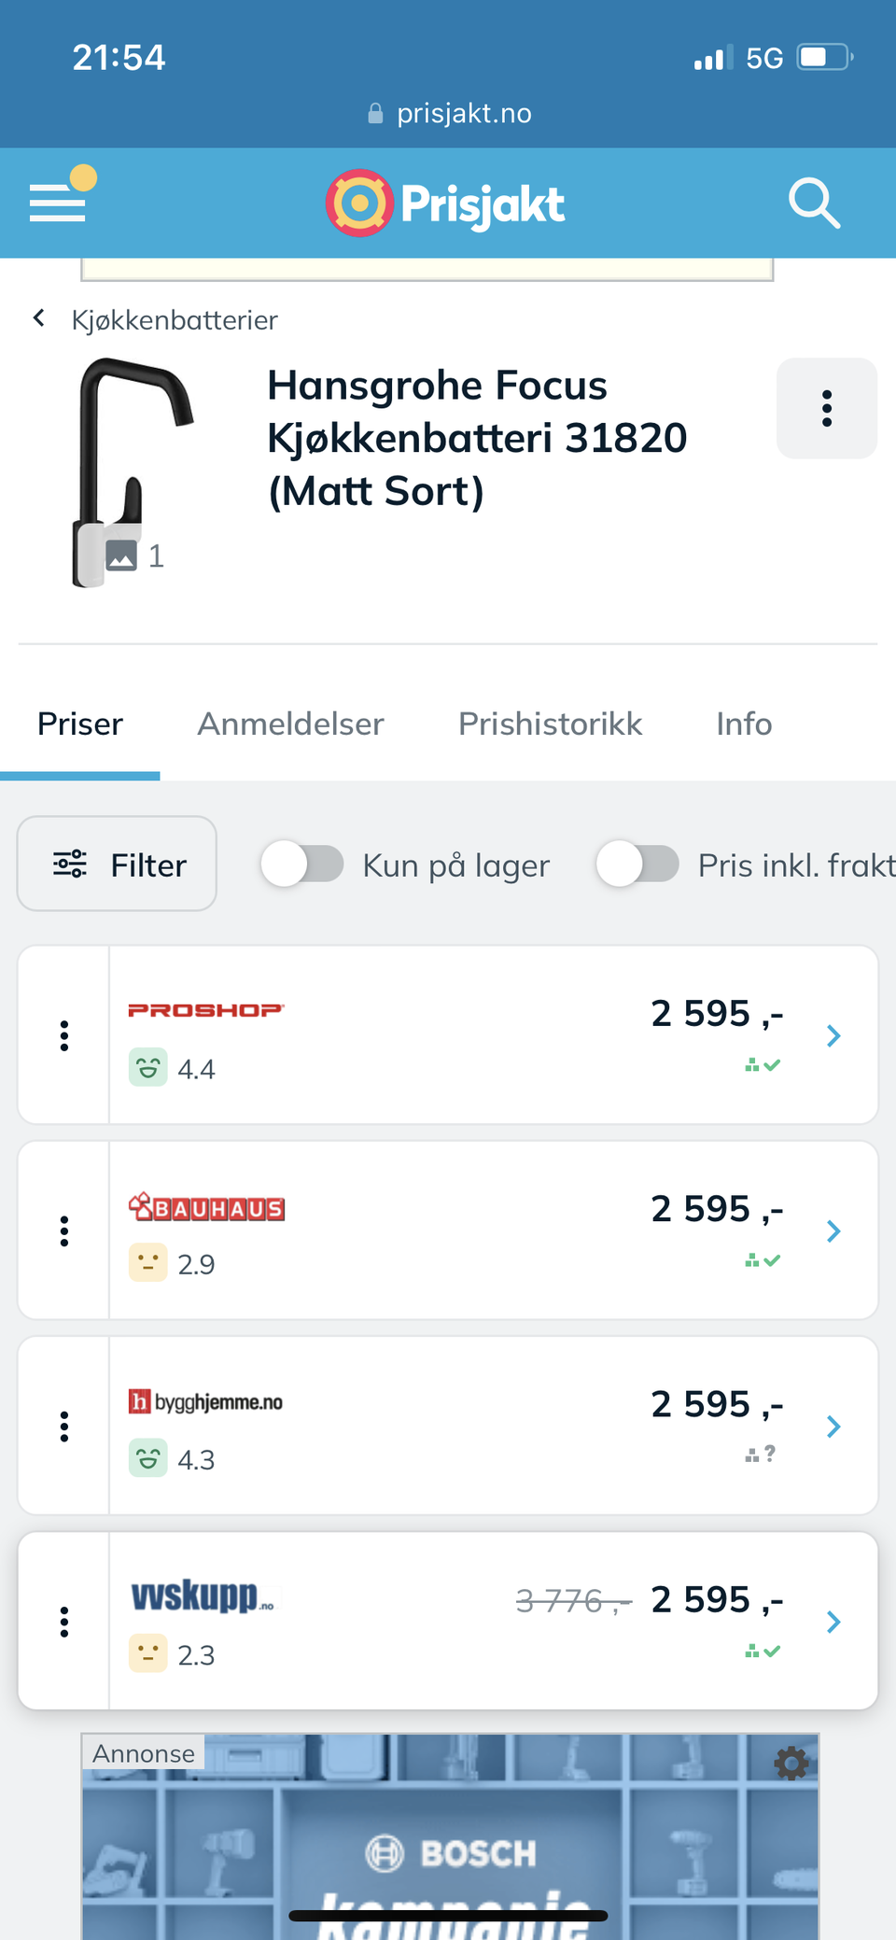Open Proshop row three-dot menu
Screen dimensions: 896x1940
click(64, 1035)
